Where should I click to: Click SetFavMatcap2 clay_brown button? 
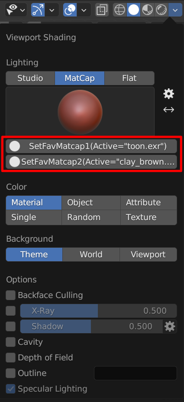[x=91, y=162]
